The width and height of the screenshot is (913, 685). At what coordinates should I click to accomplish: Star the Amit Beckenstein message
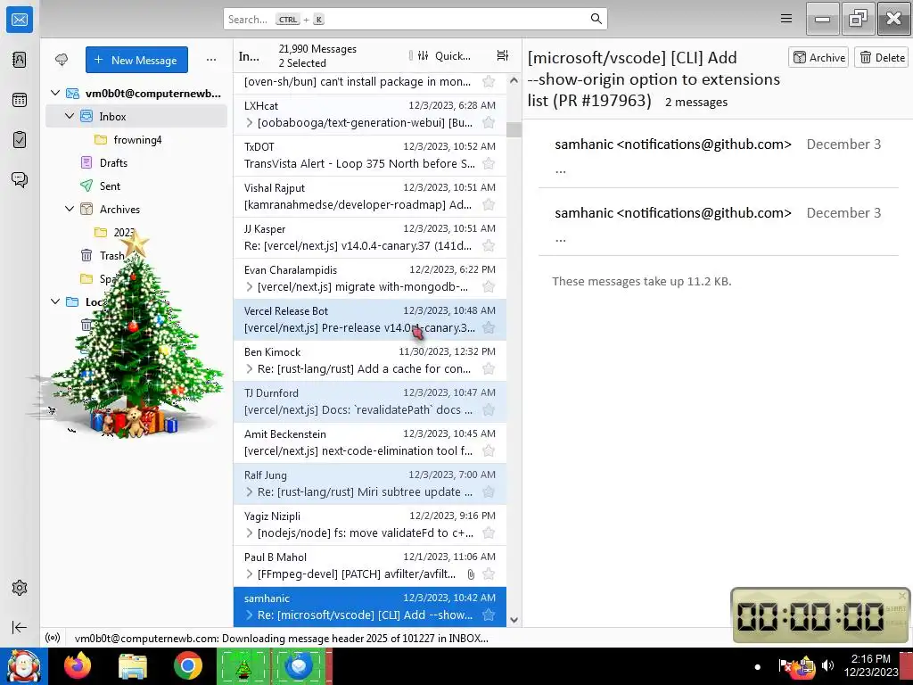pyautogui.click(x=489, y=450)
